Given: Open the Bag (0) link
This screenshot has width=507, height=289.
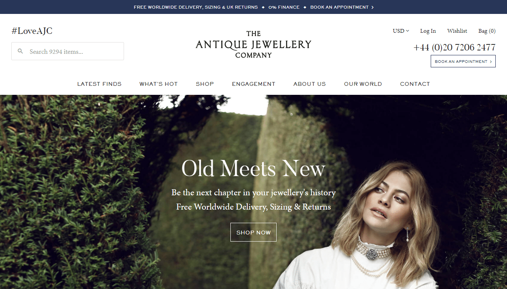Looking at the screenshot, I should [487, 31].
